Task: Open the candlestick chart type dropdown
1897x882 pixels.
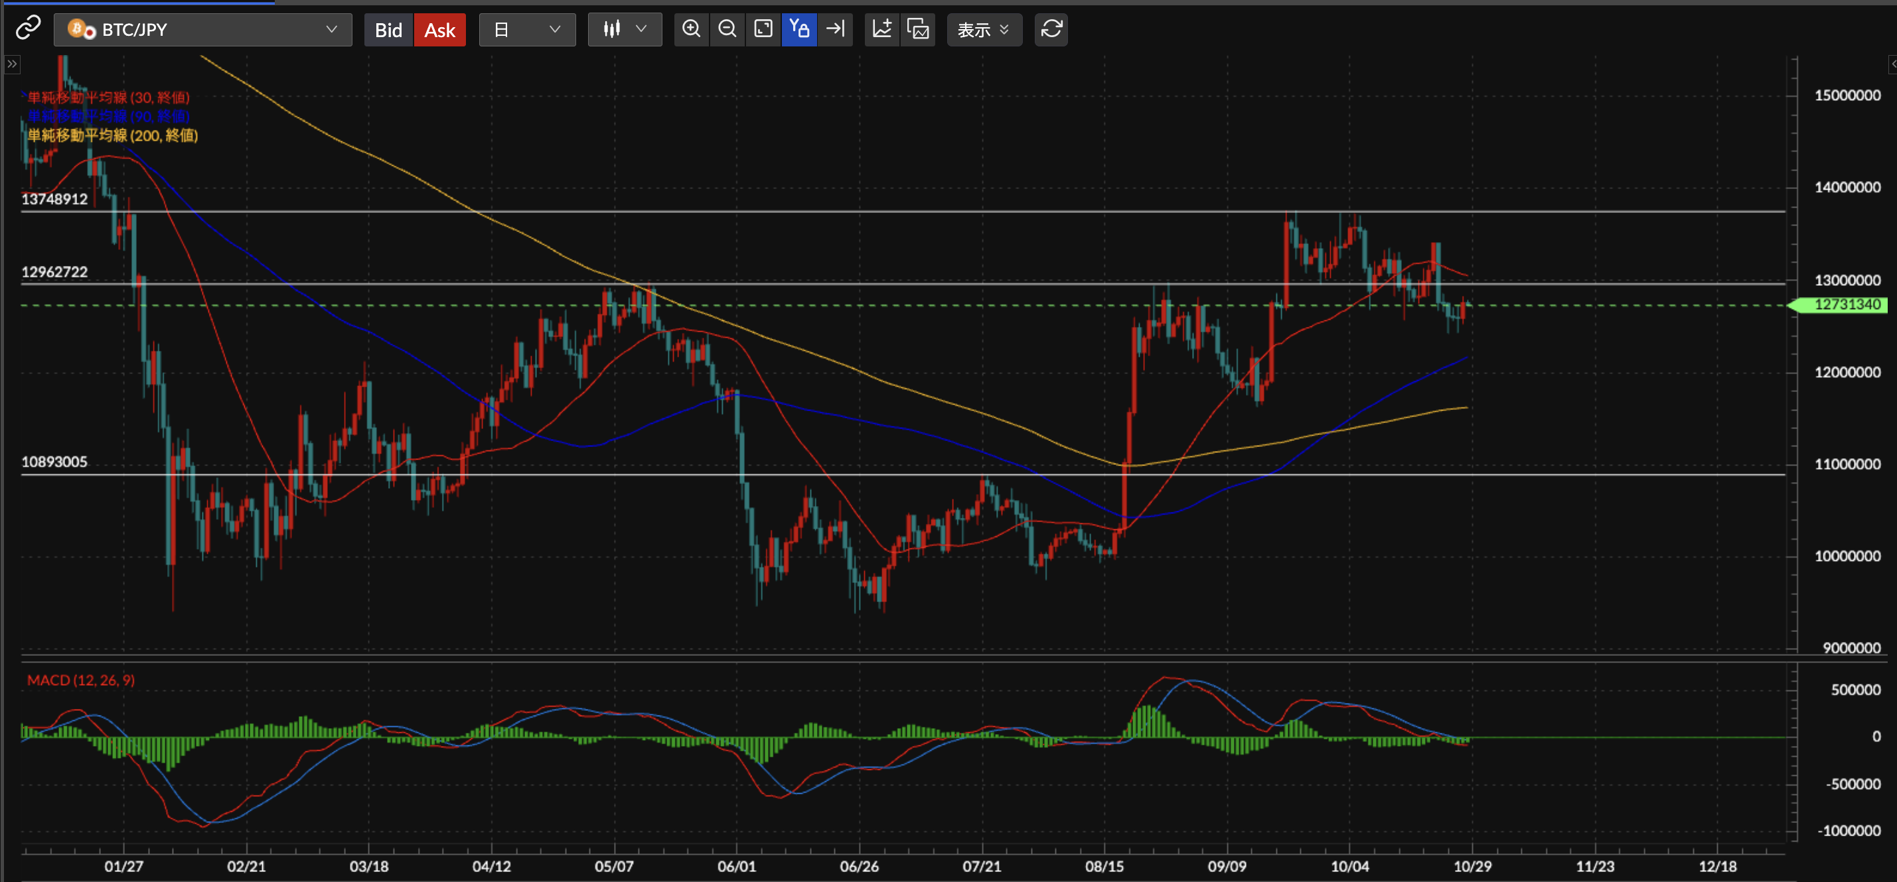Action: [x=625, y=29]
